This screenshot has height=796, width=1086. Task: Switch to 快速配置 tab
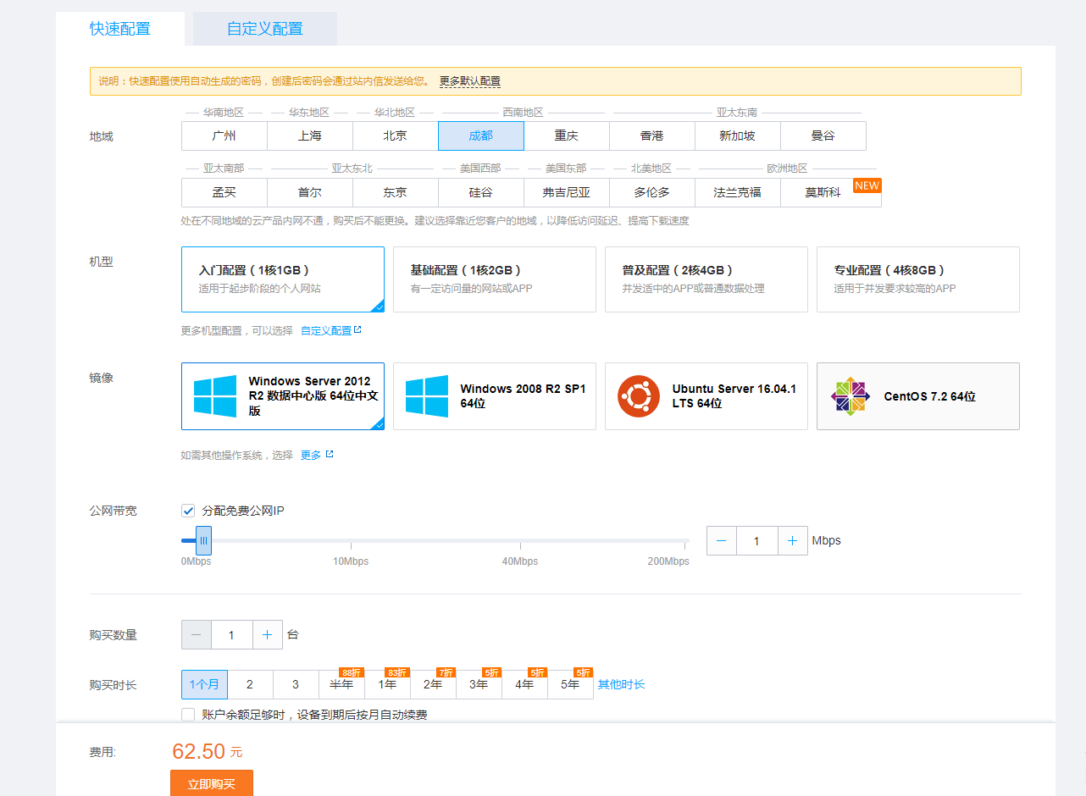120,29
